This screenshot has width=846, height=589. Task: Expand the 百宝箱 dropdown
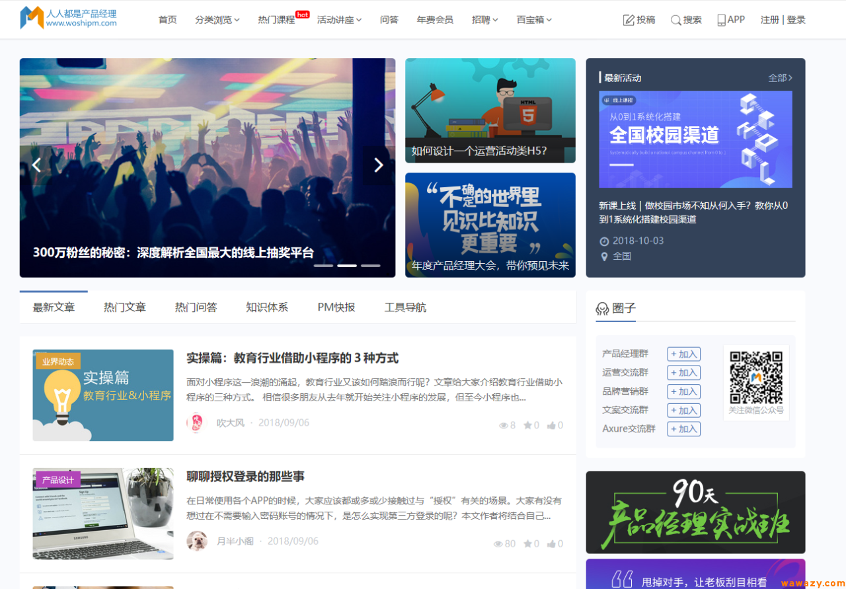pyautogui.click(x=534, y=19)
